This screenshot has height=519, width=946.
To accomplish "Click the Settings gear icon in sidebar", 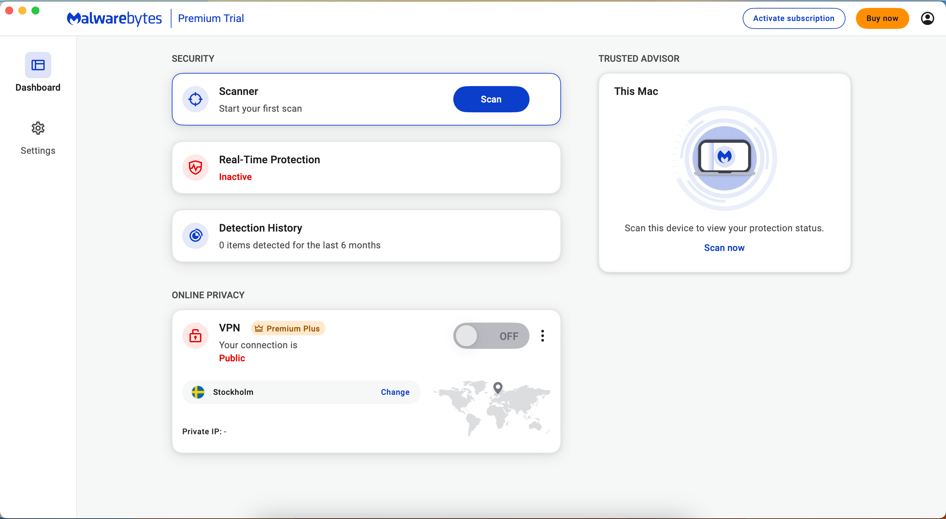I will (38, 128).
